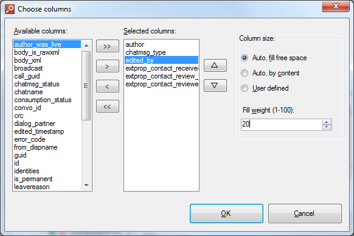Image resolution: width=354 pixels, height=236 pixels.
Task: Click the Available columns scrollbar thumb
Action: [x=86, y=86]
